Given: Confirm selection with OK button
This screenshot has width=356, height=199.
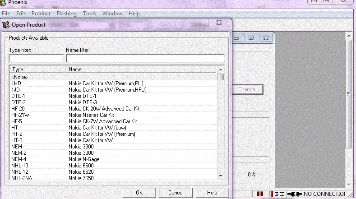Looking at the screenshot, I should (x=139, y=193).
